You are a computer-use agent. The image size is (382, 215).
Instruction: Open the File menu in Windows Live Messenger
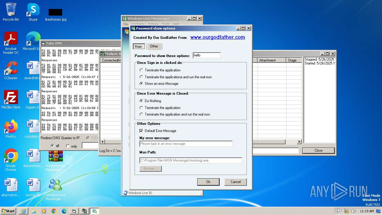tap(126, 24)
